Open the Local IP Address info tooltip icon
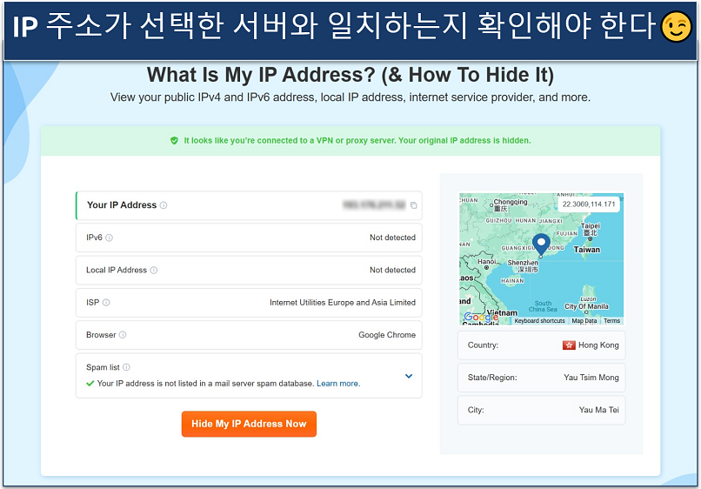 click(154, 271)
